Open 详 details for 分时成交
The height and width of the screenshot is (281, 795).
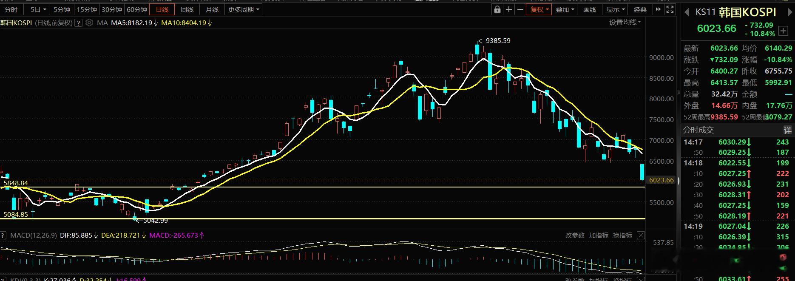coord(788,130)
